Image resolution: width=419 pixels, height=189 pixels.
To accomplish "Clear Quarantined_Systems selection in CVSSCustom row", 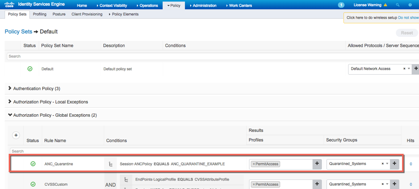I will [x=383, y=184].
